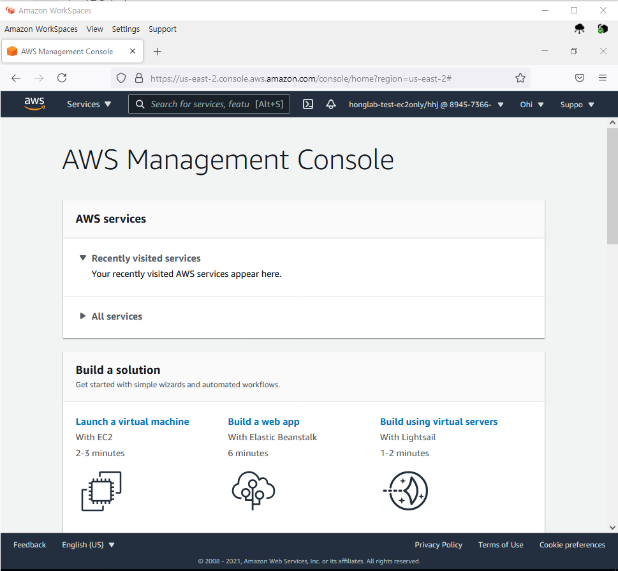The image size is (618, 571).
Task: Click Build a web app link
Action: click(263, 422)
